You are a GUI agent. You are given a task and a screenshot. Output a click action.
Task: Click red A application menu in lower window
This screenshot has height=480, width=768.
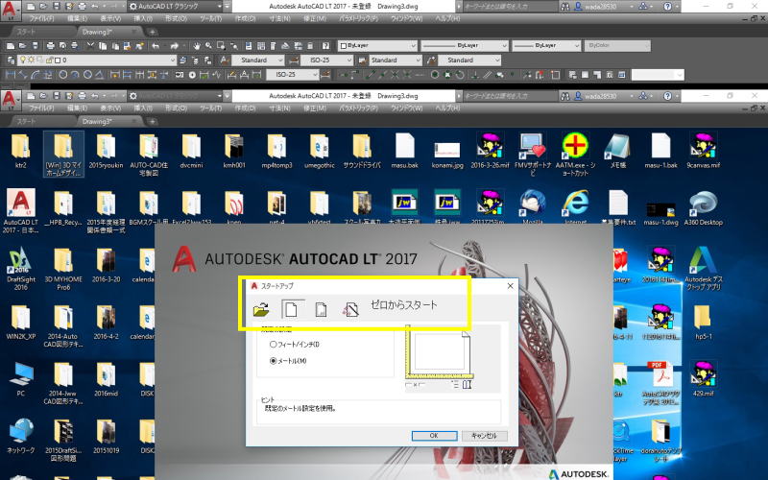point(9,100)
